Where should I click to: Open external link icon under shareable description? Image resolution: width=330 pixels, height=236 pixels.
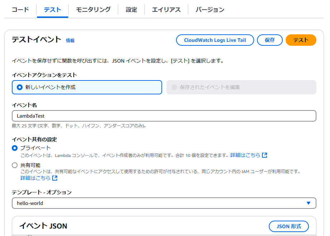coord(55,178)
